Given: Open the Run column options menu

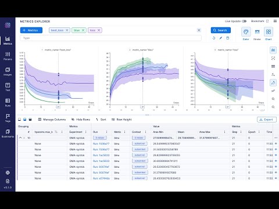Looking at the screenshot, I should point(106,132).
